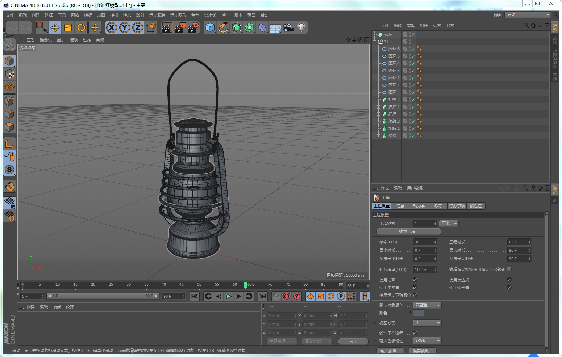
Task: Toggle the 使用动画 checkbox
Action: (415, 280)
